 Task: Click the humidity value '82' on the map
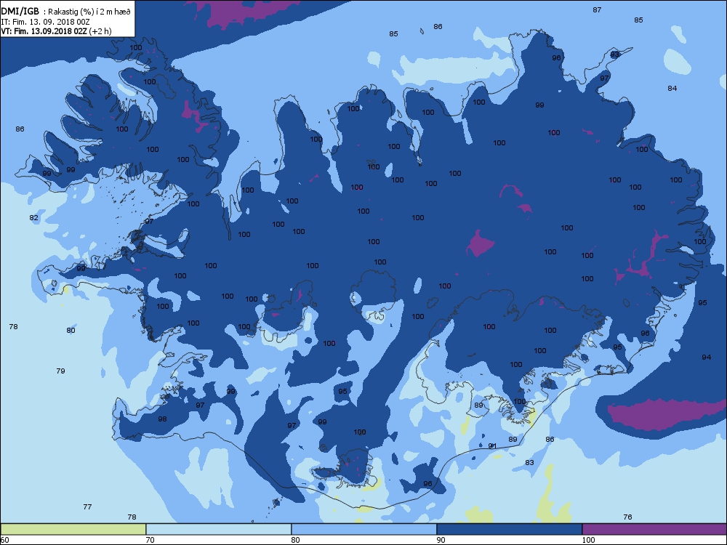(34, 217)
